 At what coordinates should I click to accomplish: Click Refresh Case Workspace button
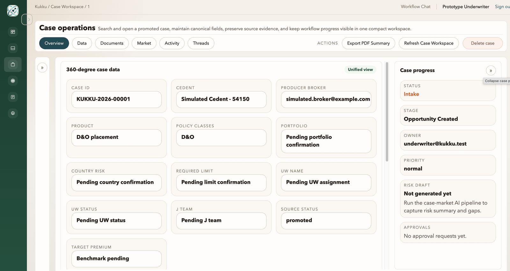(x=429, y=43)
